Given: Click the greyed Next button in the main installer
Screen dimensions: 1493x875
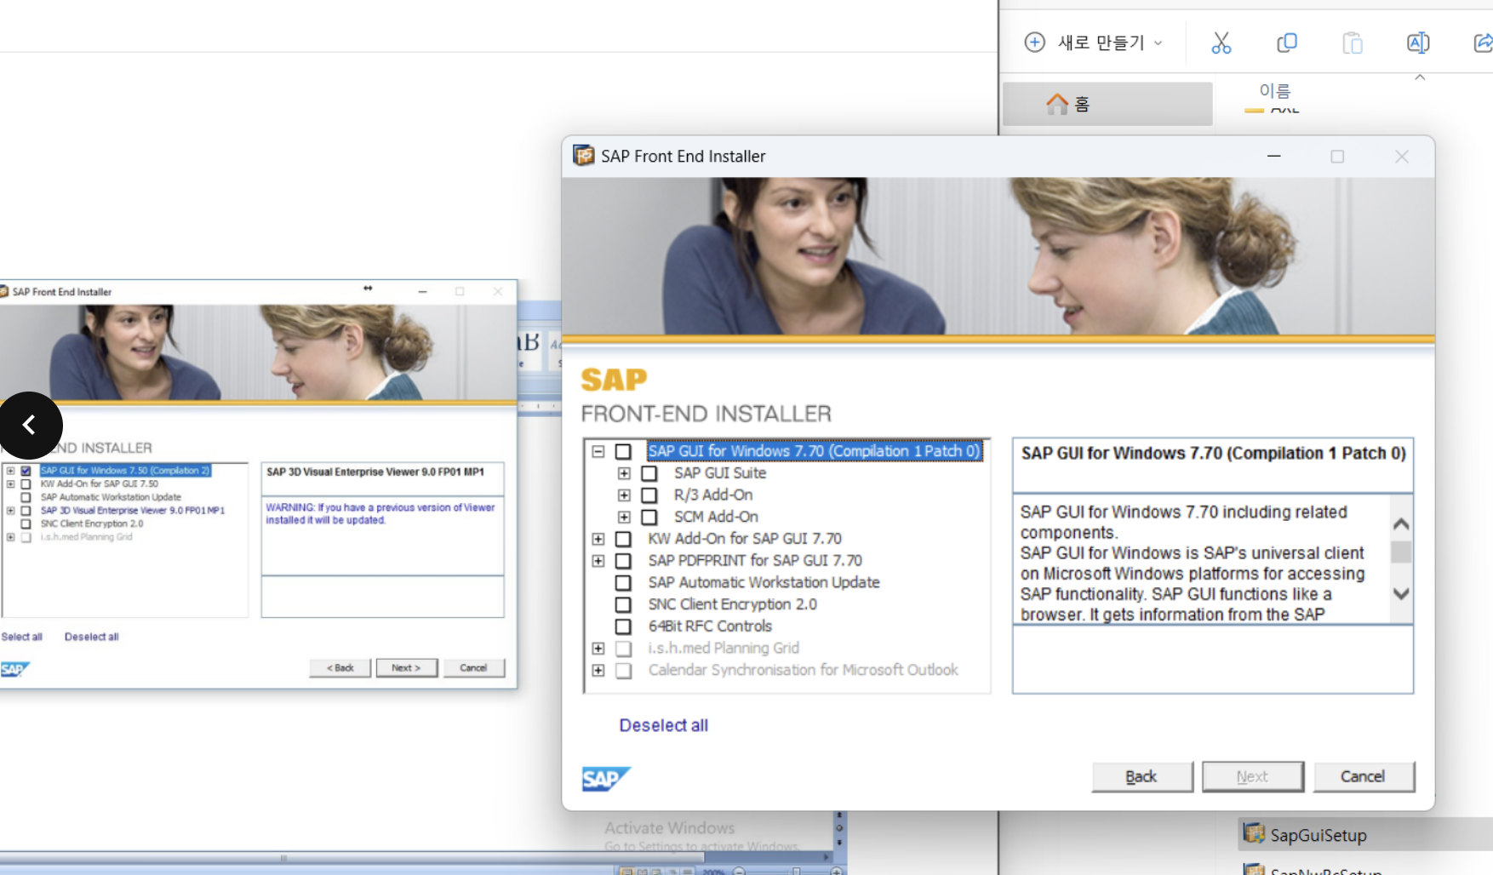Looking at the screenshot, I should click(1252, 776).
